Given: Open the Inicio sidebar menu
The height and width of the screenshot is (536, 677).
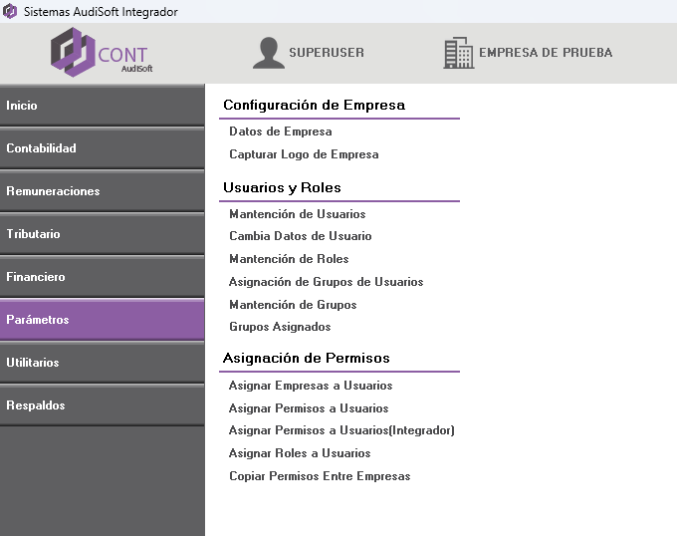Looking at the screenshot, I should (x=102, y=106).
